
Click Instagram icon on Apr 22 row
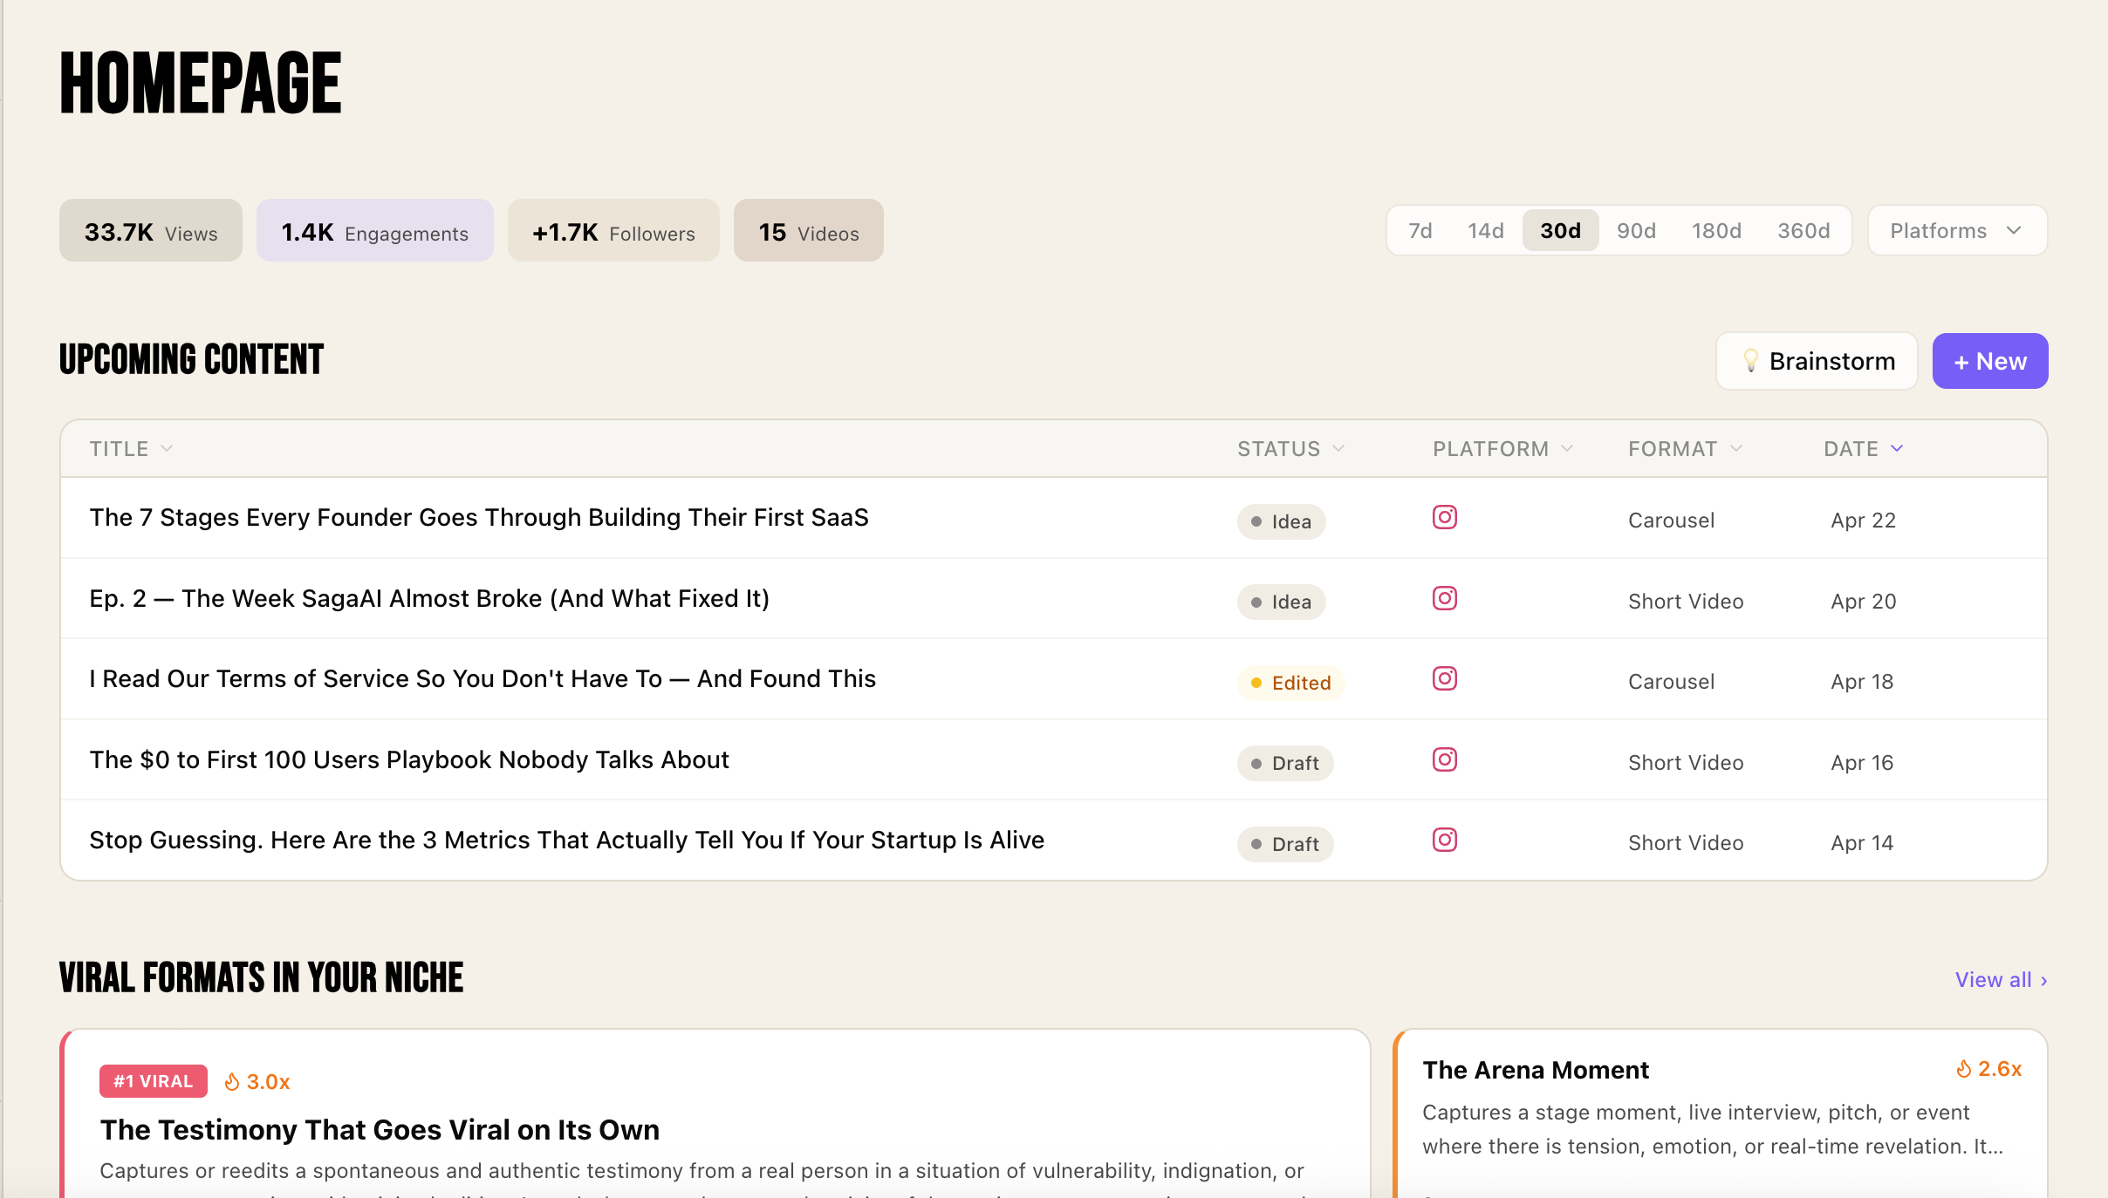click(1445, 518)
